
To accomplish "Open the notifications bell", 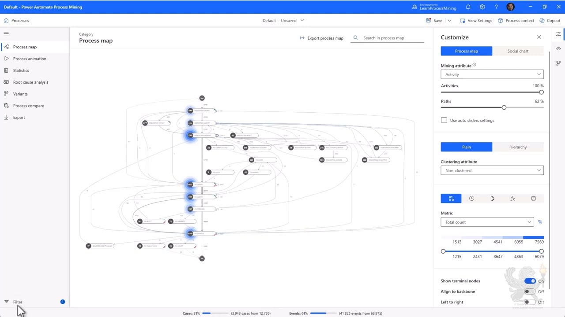I will point(468,7).
